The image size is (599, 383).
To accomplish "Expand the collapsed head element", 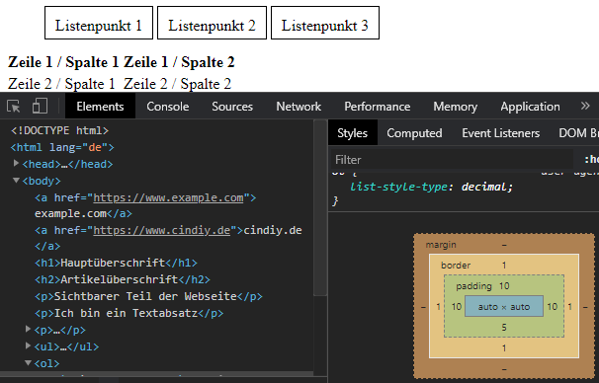I will point(16,163).
